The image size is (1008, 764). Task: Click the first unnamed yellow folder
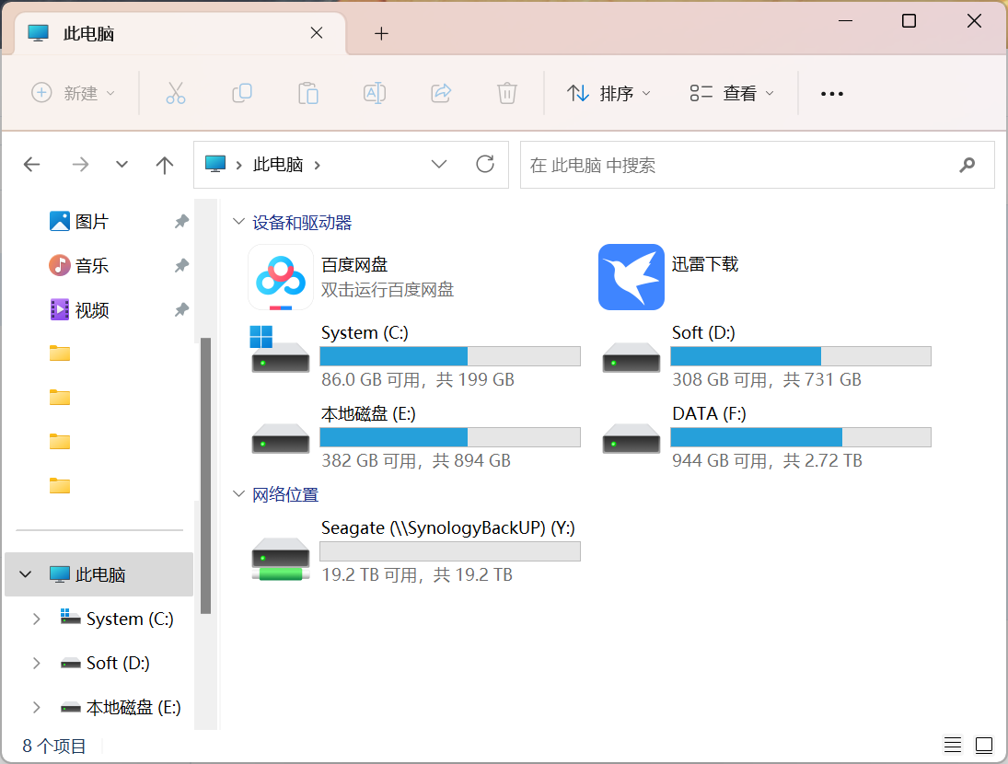[x=60, y=353]
